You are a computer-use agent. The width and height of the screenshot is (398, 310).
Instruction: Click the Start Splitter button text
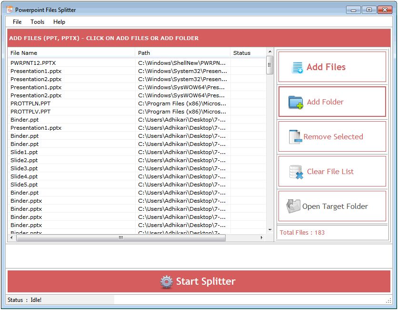pos(206,281)
